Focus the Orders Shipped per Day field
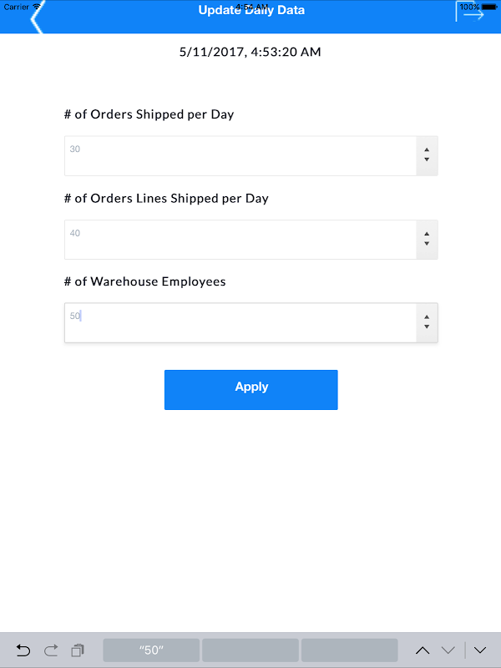Image resolution: width=501 pixels, height=668 pixels. click(240, 156)
